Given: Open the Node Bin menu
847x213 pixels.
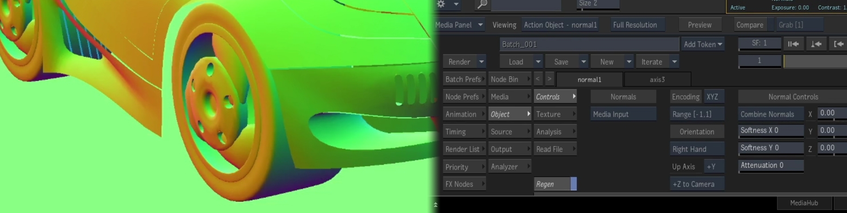Looking at the screenshot, I should point(510,79).
